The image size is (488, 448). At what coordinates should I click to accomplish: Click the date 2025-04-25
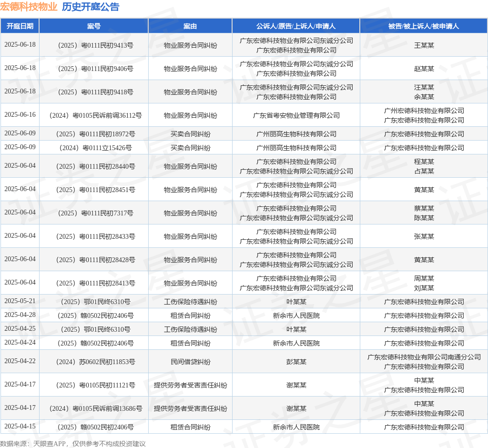[x=20, y=328]
